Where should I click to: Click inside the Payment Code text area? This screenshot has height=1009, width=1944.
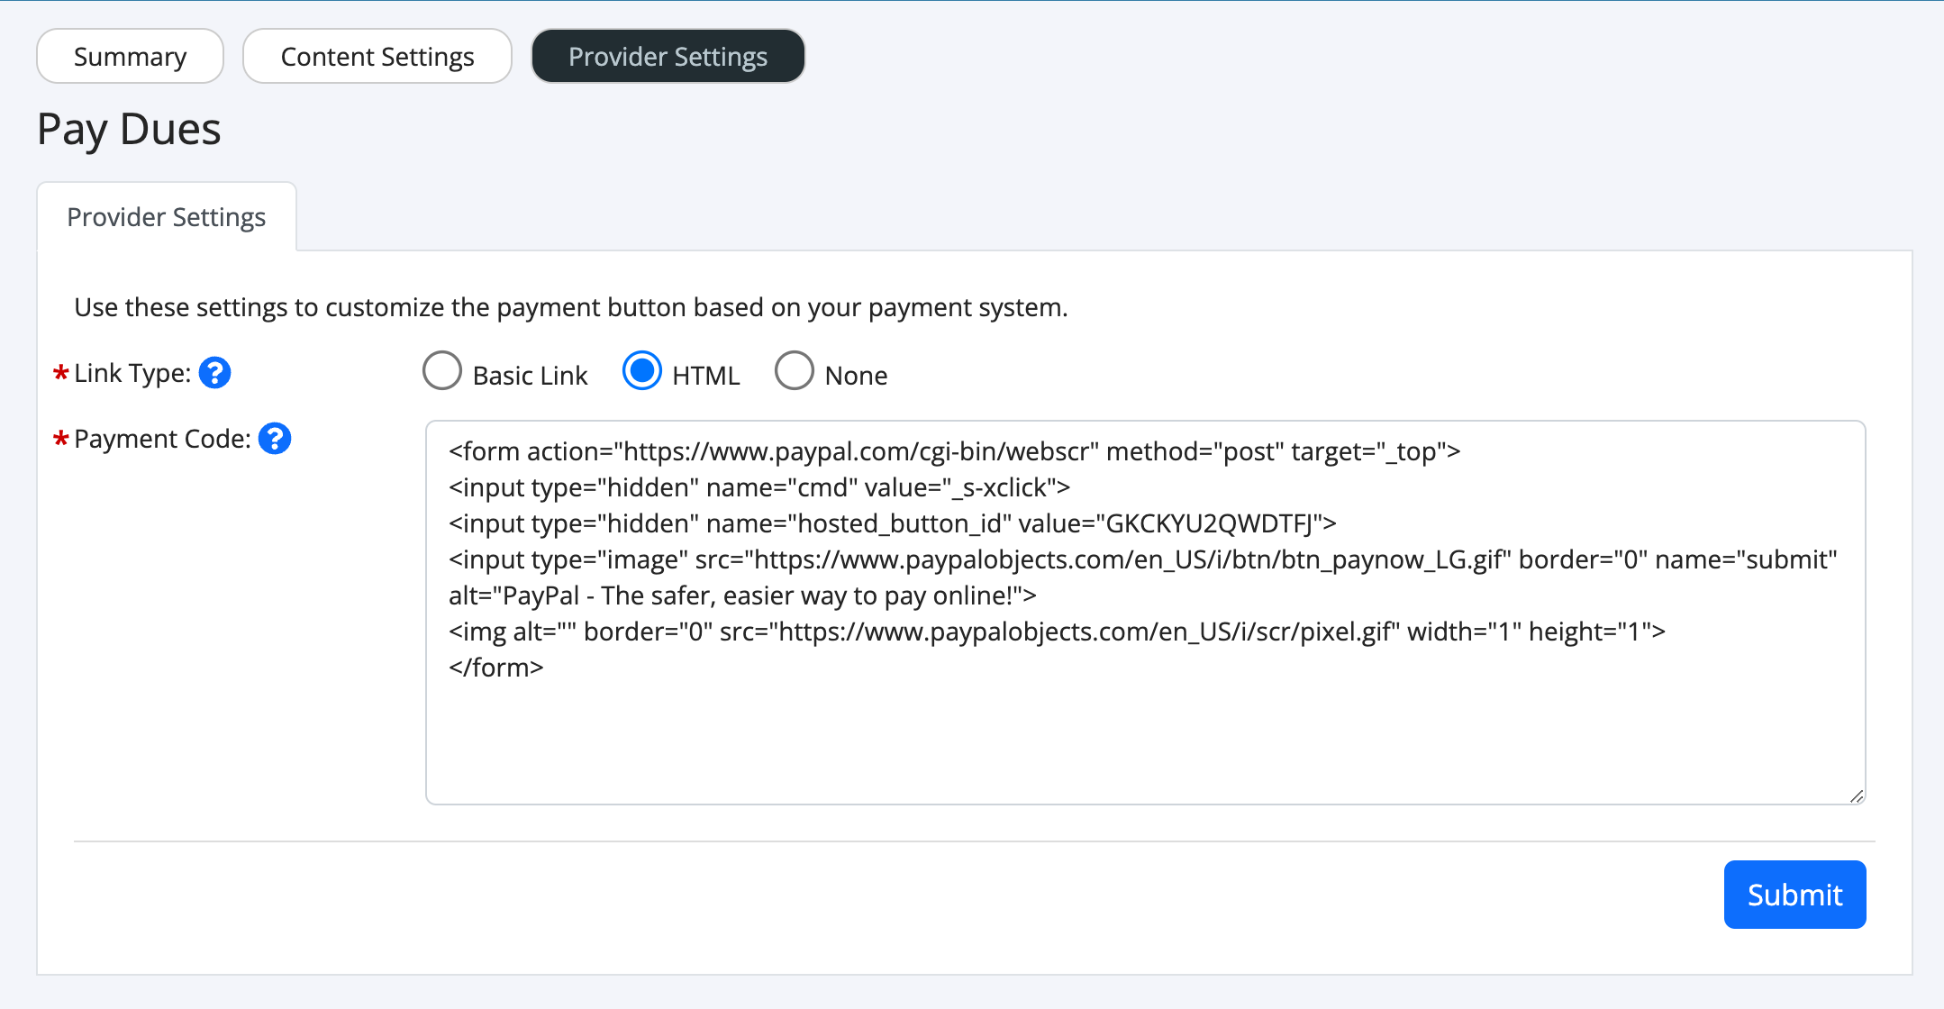point(1145,613)
